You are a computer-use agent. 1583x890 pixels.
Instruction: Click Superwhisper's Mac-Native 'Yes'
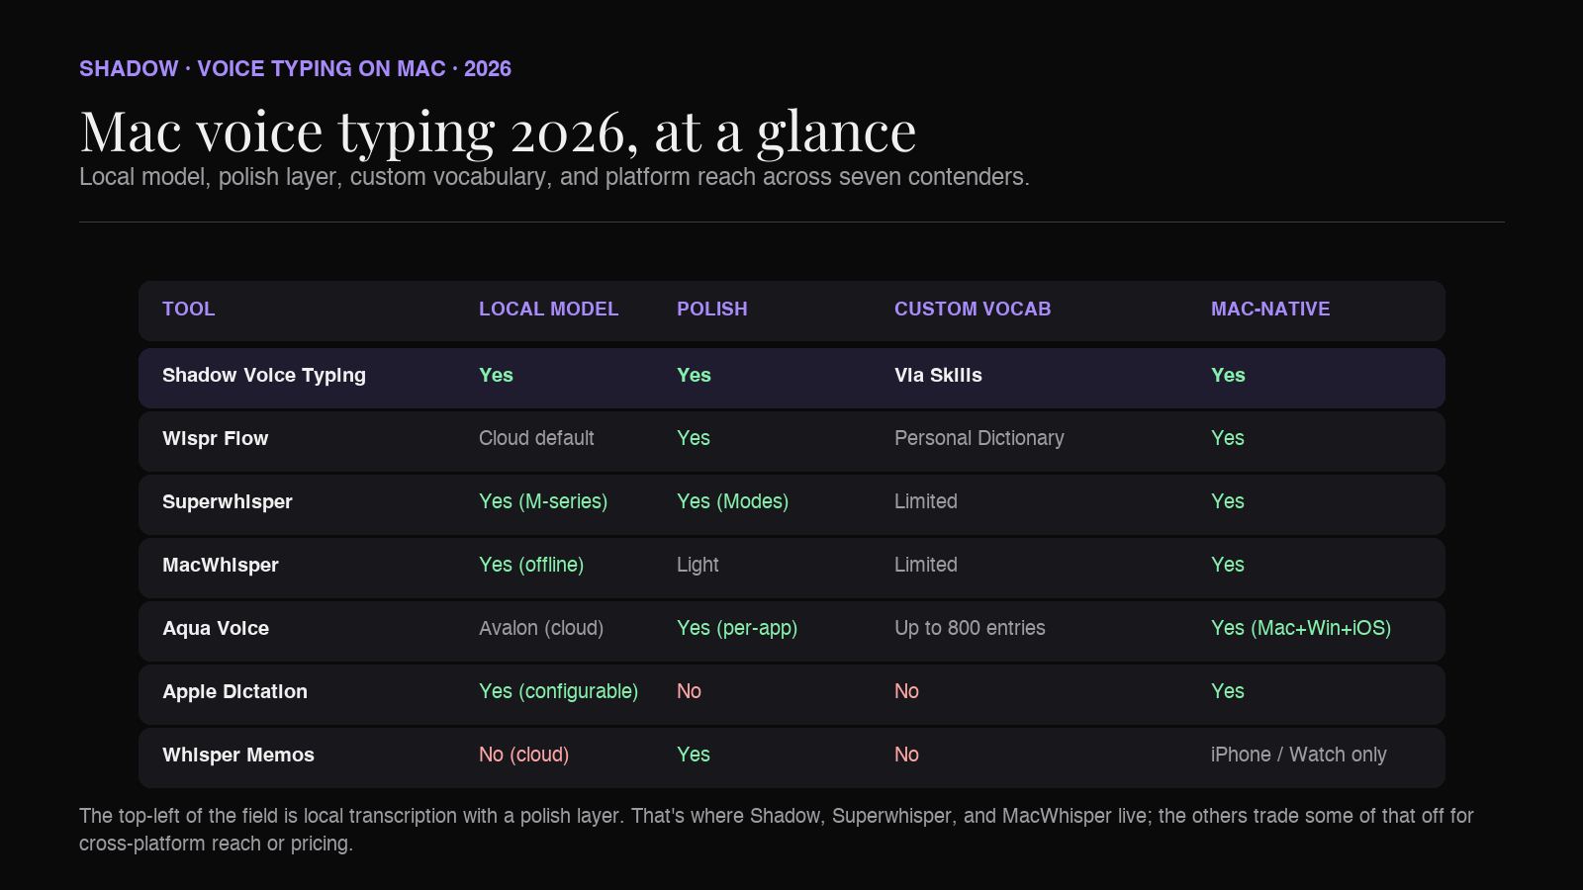(x=1228, y=502)
